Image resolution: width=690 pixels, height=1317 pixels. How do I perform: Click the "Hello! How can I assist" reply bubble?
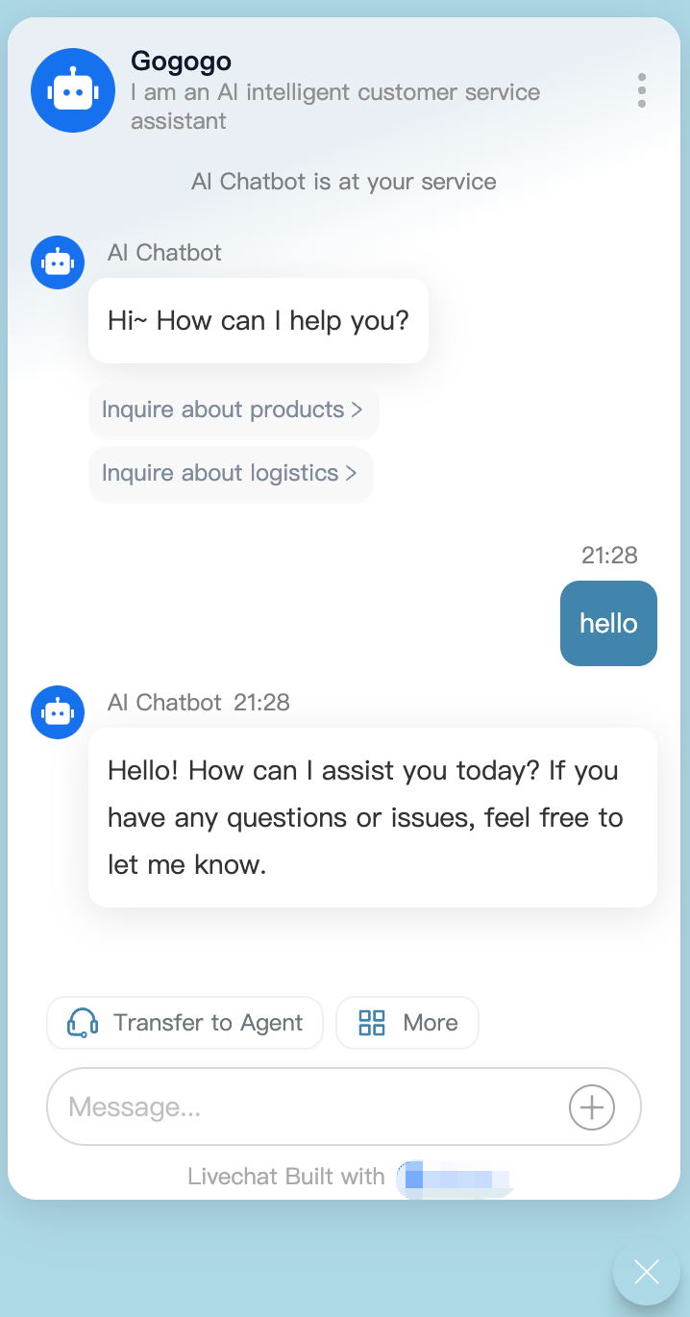pyautogui.click(x=372, y=817)
